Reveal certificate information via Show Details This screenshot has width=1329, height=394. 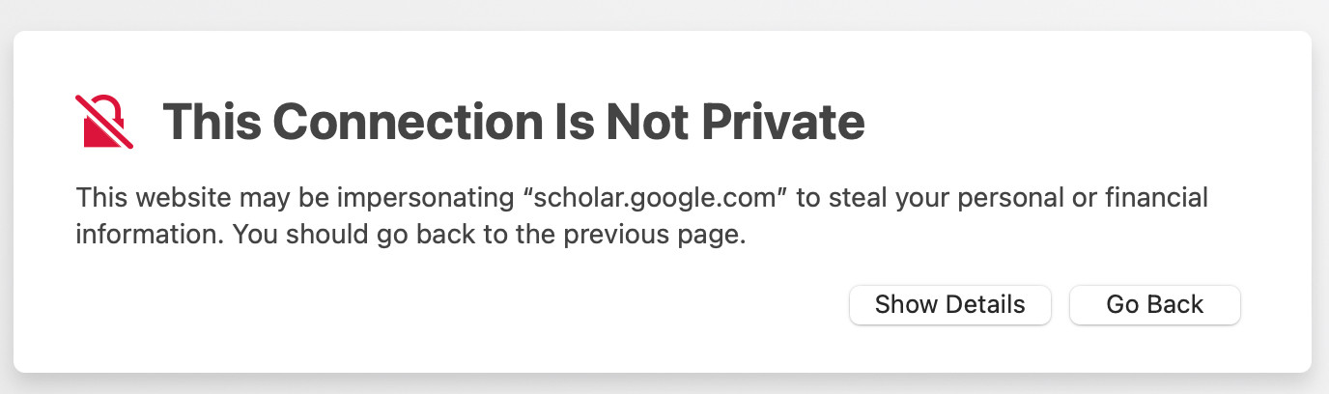point(949,305)
